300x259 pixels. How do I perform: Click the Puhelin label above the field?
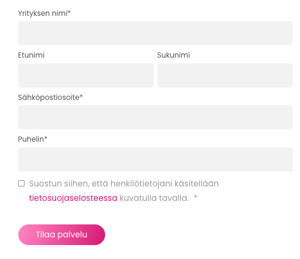coord(31,139)
